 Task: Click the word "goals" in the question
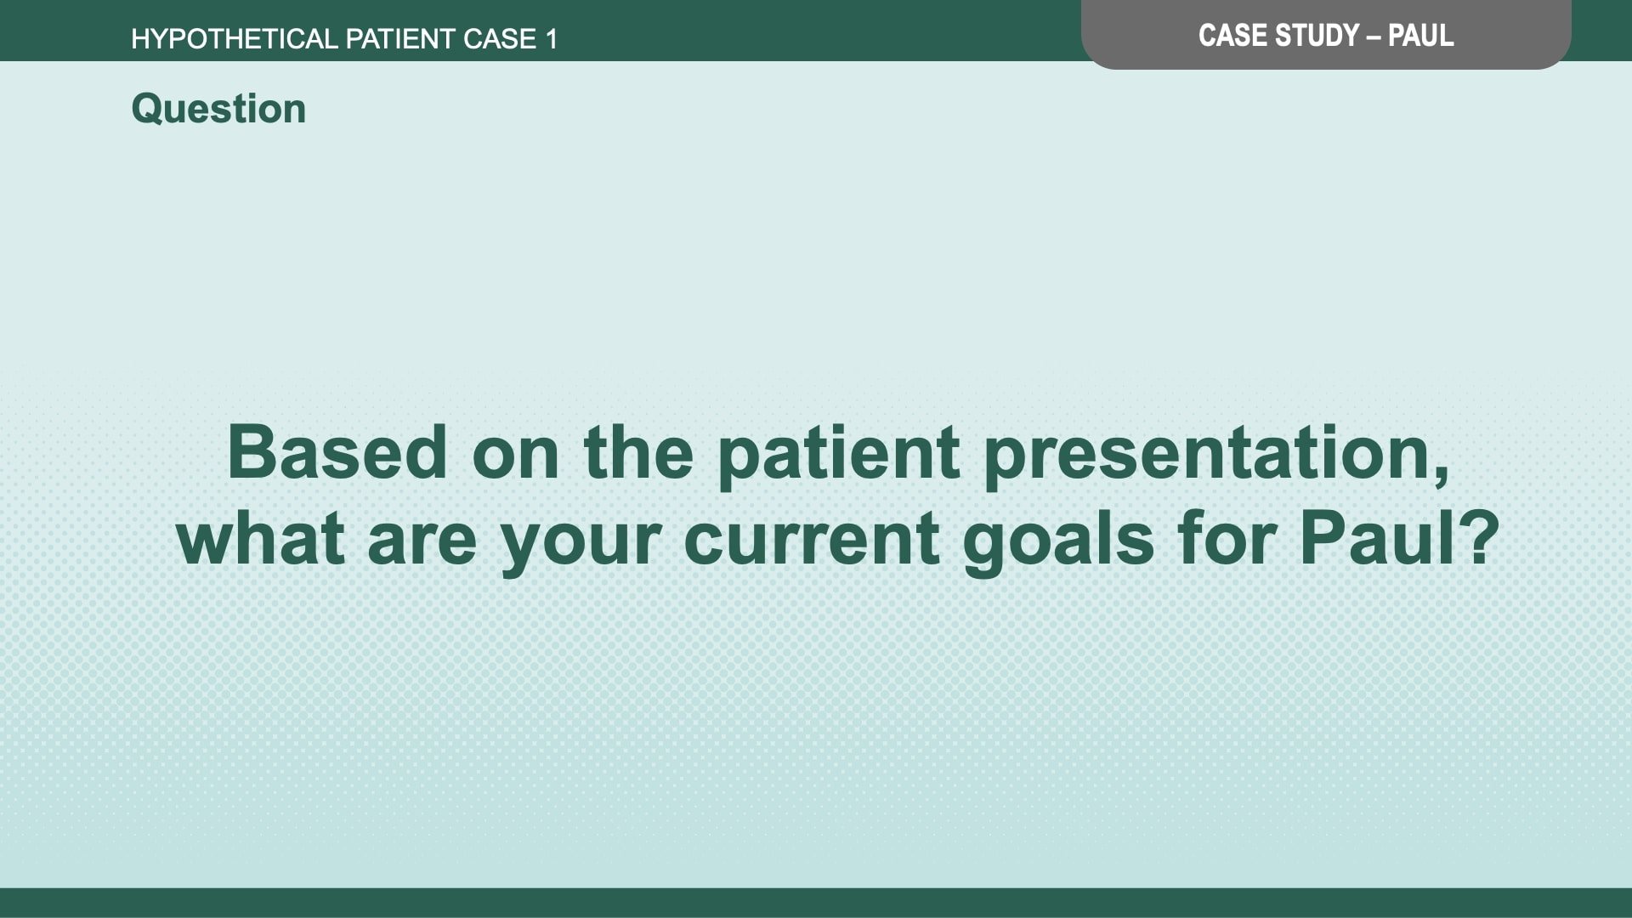coord(1058,541)
